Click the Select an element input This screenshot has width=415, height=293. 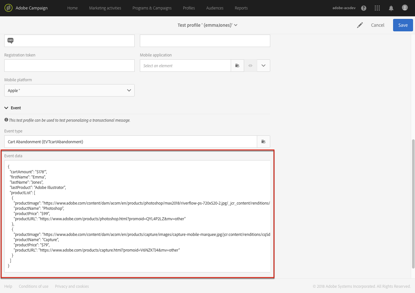point(185,66)
